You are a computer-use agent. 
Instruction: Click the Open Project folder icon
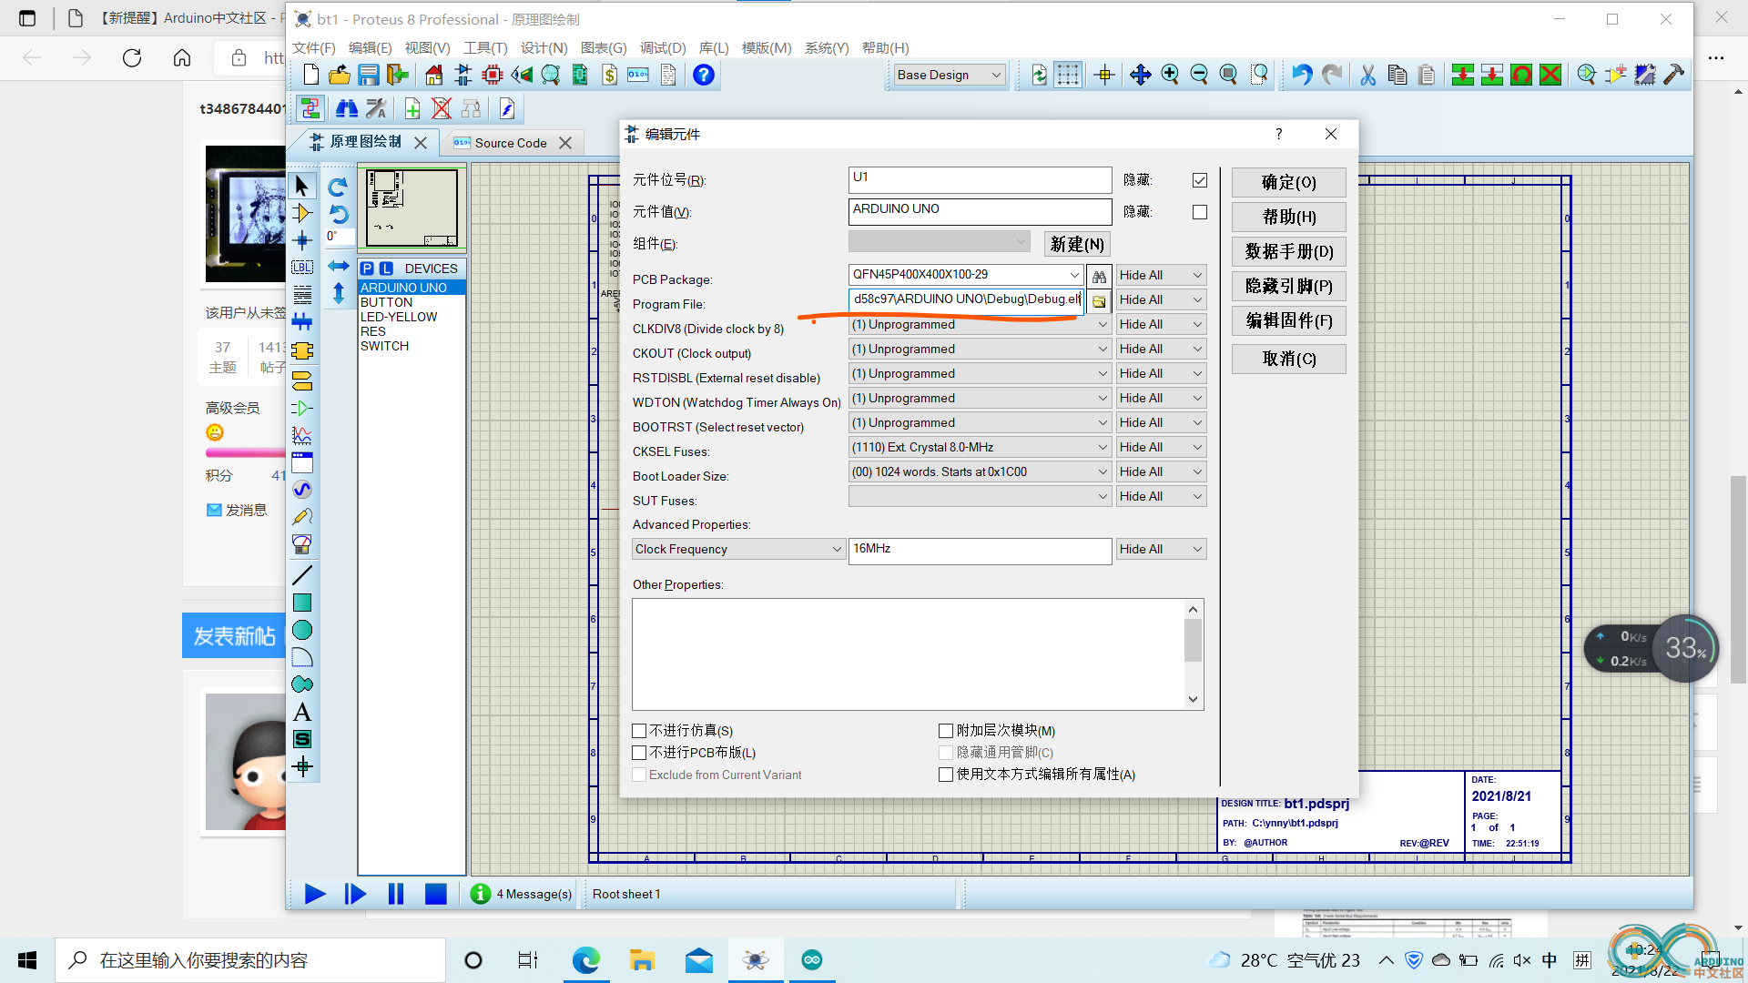(339, 75)
